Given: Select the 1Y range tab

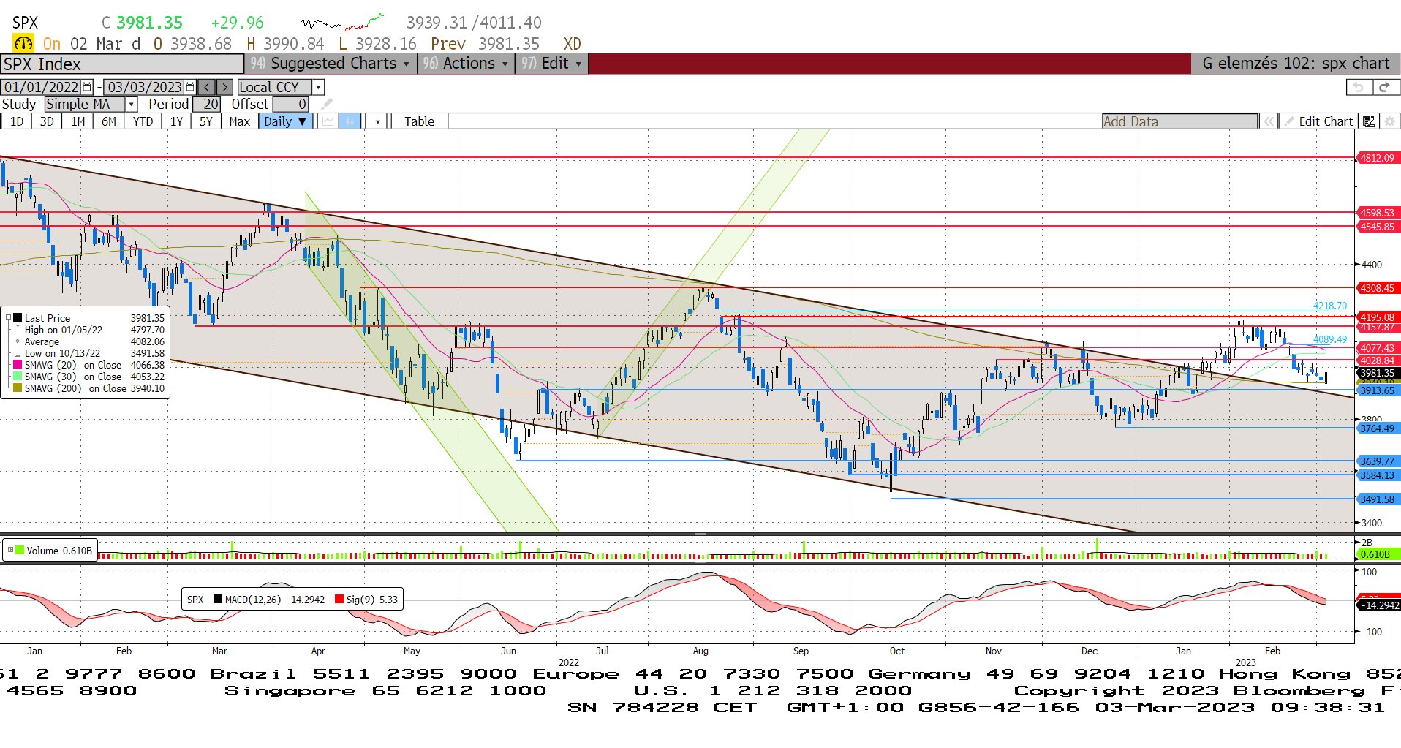Looking at the screenshot, I should [176, 121].
